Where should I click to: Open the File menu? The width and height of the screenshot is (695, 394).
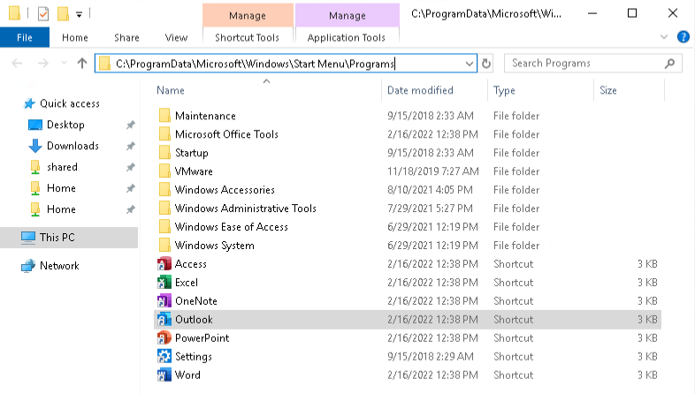click(x=25, y=37)
